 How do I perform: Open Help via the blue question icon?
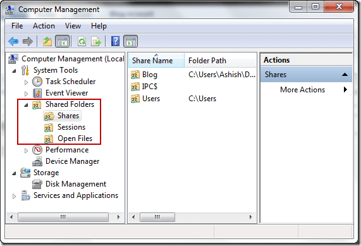115,42
